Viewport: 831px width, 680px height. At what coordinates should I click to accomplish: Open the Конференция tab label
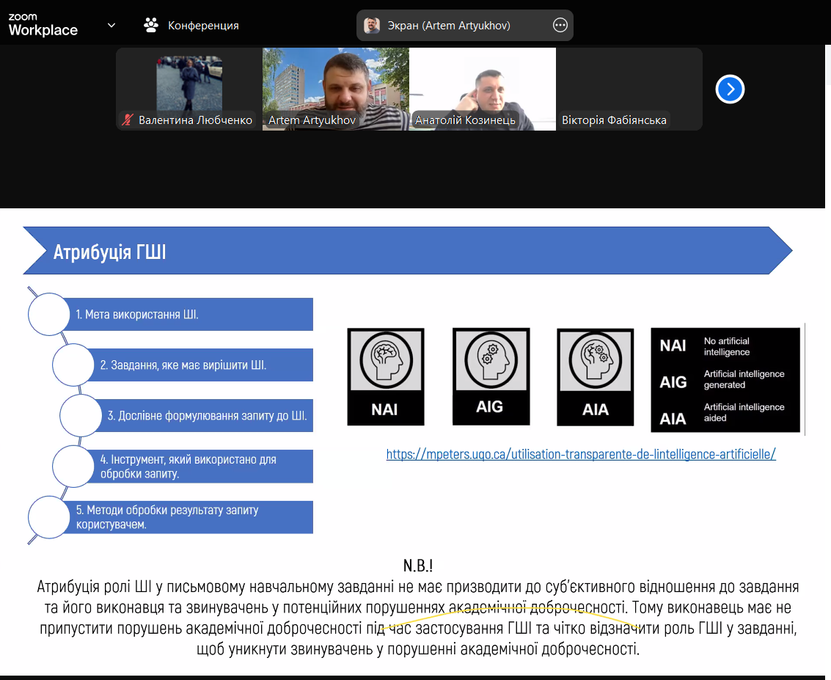203,26
